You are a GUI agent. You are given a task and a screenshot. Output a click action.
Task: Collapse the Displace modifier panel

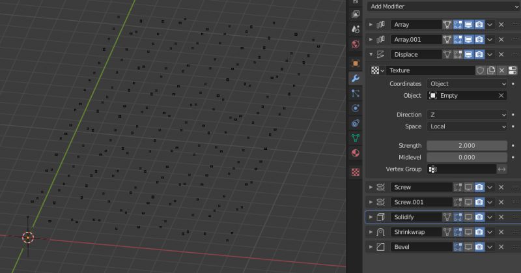[371, 55]
